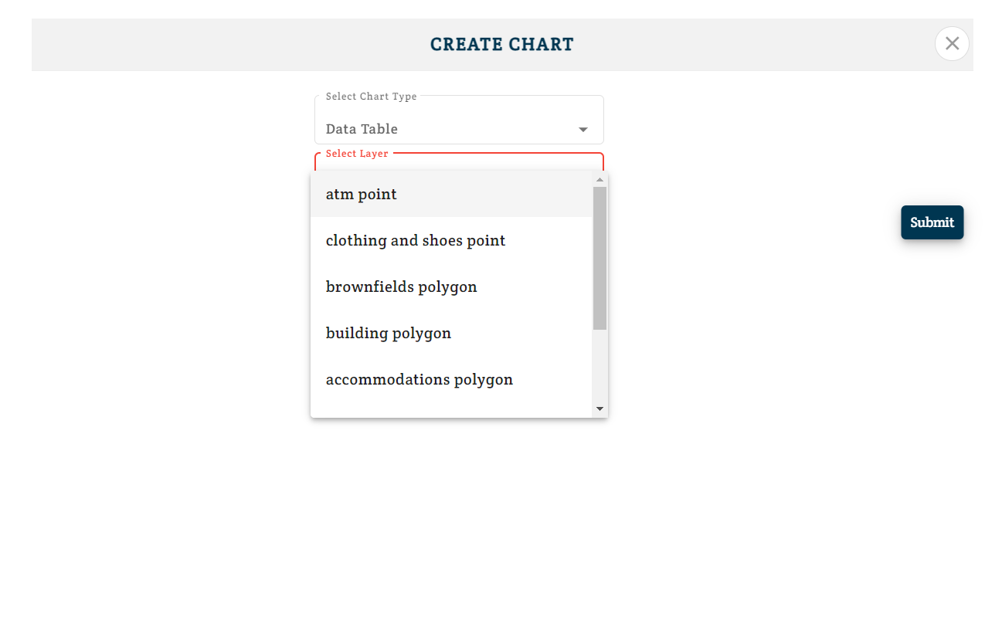
Task: Click the Select Layer red label
Action: coord(357,154)
